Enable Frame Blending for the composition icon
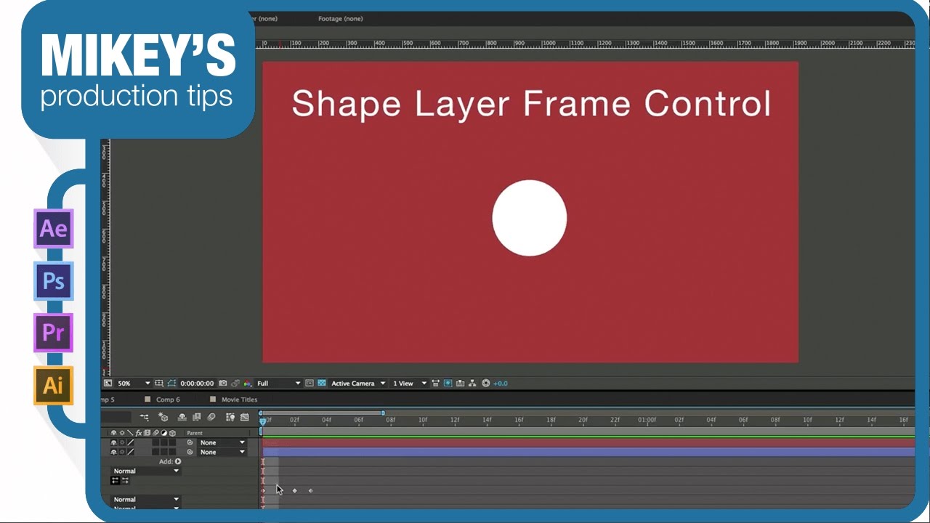The image size is (930, 523). pos(197,417)
